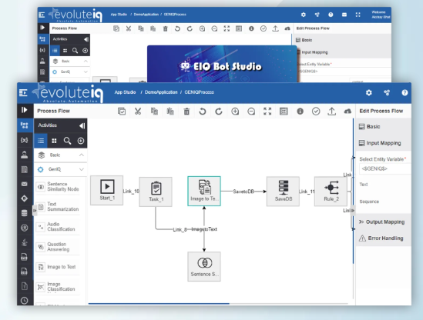Switch Activities panel to list view
The width and height of the screenshot is (423, 320).
(41, 141)
